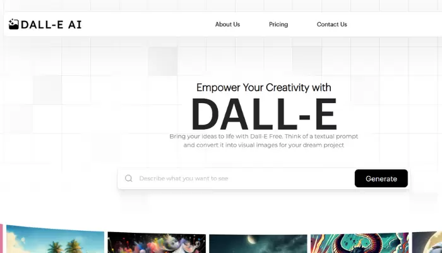Open the About Us page
Image resolution: width=442 pixels, height=253 pixels.
[x=227, y=25]
